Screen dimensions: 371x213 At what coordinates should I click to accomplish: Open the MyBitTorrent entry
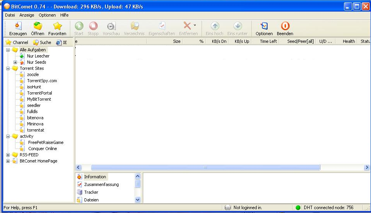tap(39, 99)
